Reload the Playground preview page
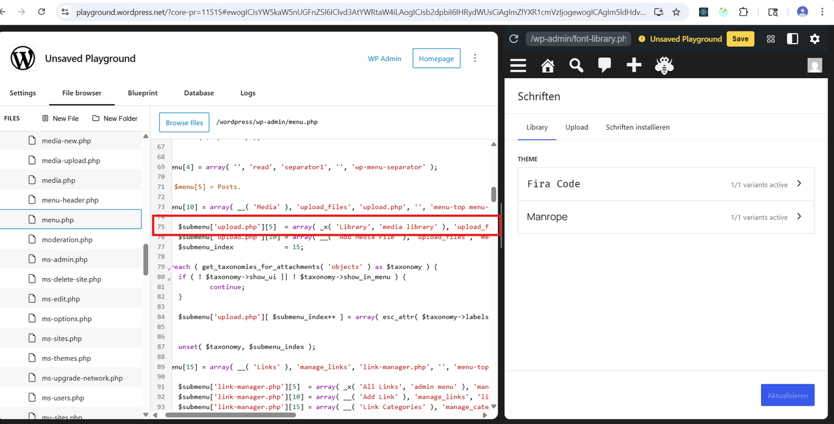Screen dimensions: 834x424 tap(513, 39)
